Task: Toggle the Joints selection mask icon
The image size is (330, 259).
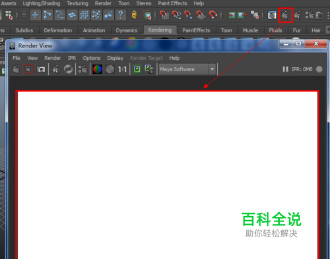Action: pos(48,15)
